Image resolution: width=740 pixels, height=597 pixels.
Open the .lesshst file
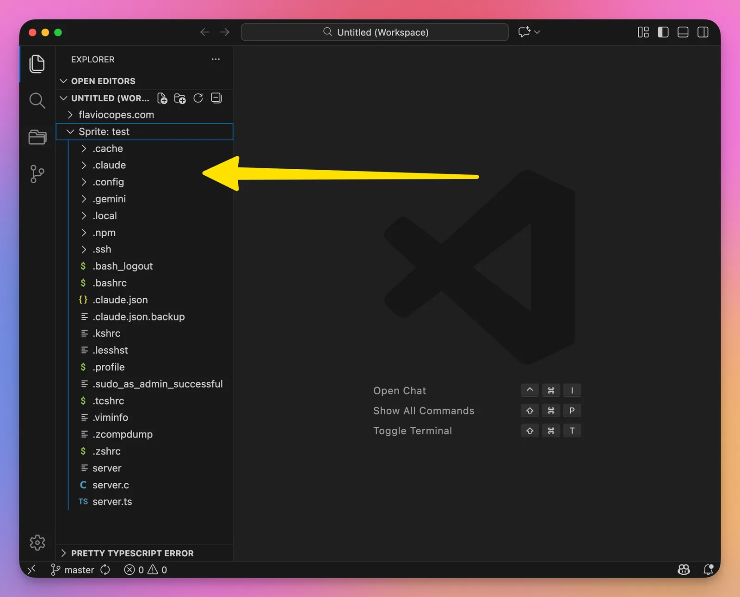coord(144,350)
